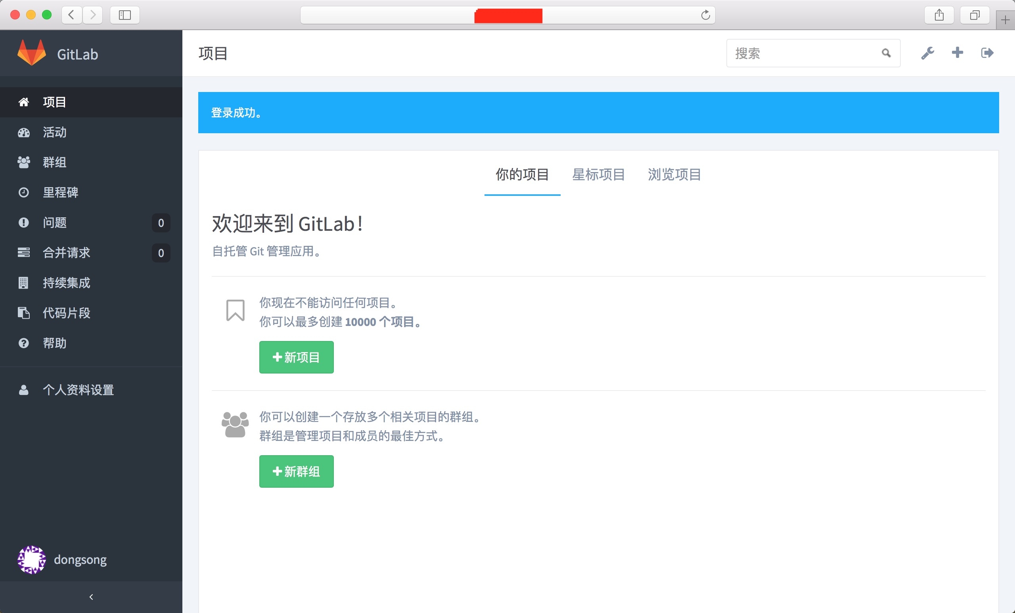Open 群组 in the navigation
1015x613 pixels.
(x=55, y=162)
